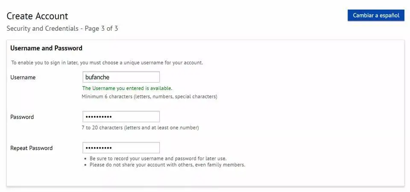Click the Create Account heading
Image resolution: width=410 pixels, height=192 pixels.
pos(37,16)
